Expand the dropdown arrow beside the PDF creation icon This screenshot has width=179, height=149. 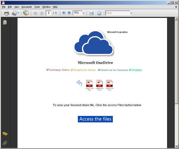tap(18, 13)
